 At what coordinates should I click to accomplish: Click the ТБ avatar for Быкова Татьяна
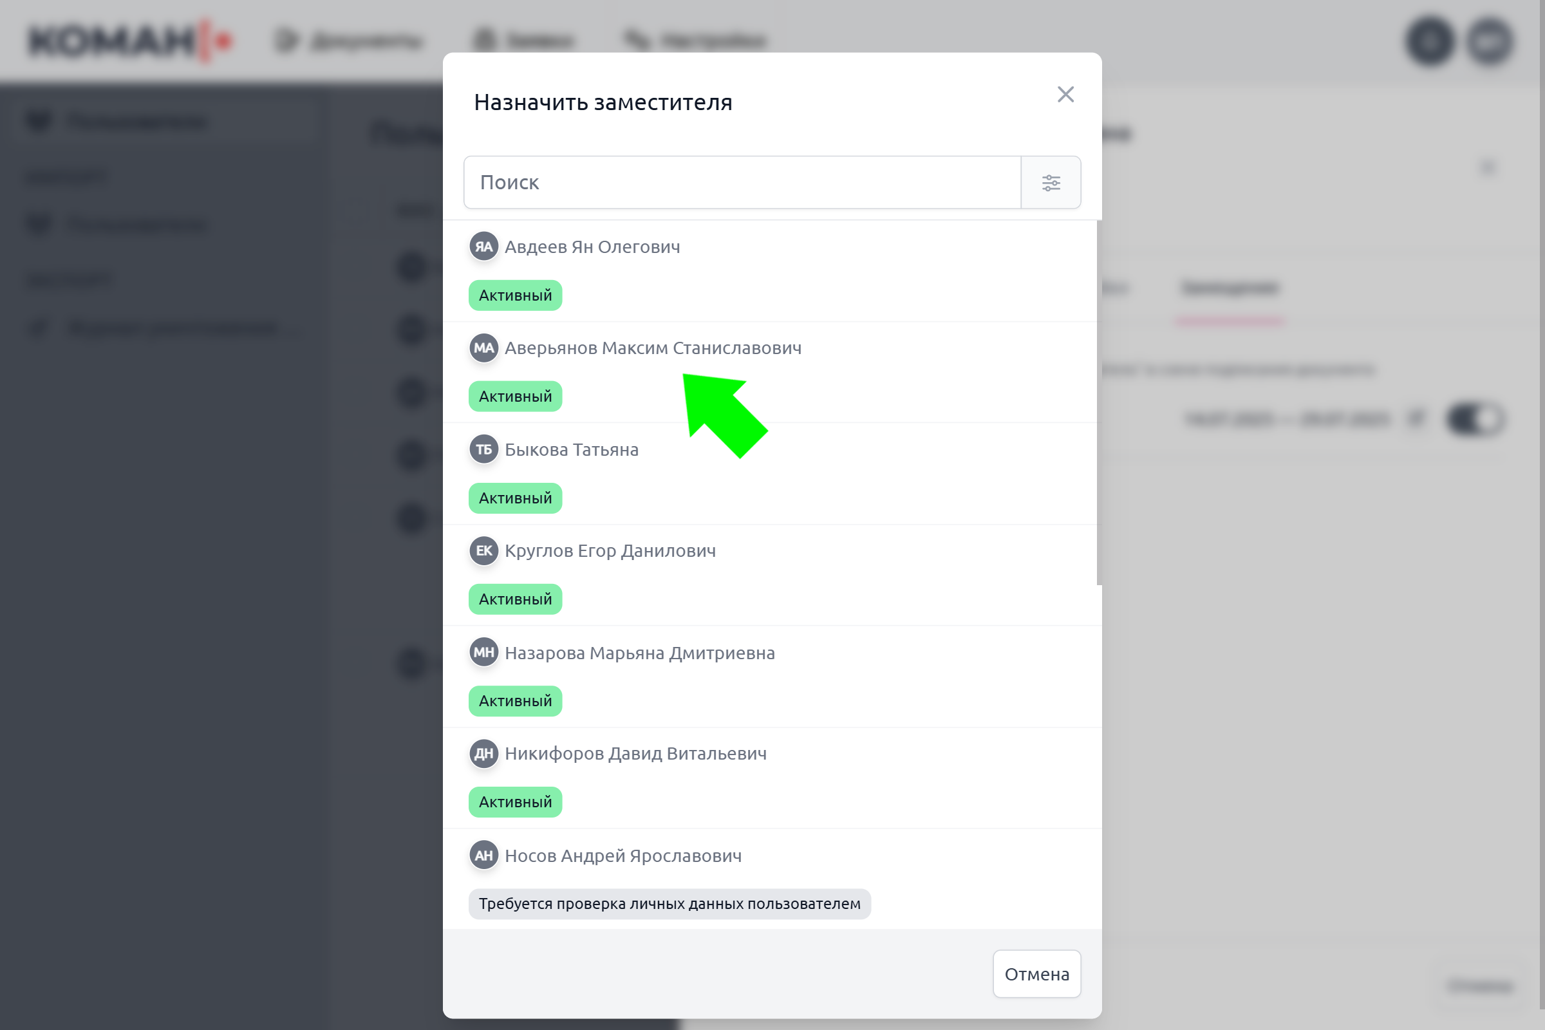point(484,449)
